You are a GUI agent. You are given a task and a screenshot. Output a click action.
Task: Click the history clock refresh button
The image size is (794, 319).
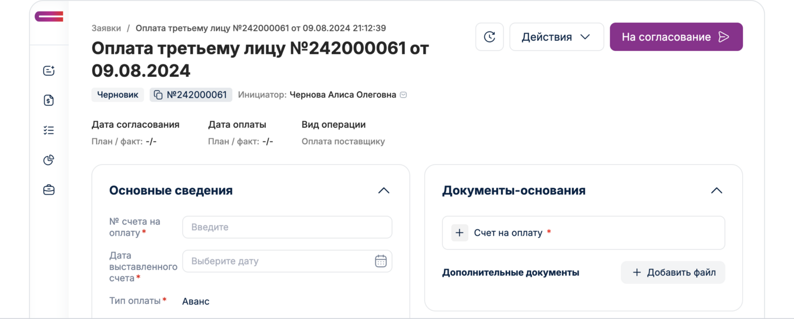point(489,37)
